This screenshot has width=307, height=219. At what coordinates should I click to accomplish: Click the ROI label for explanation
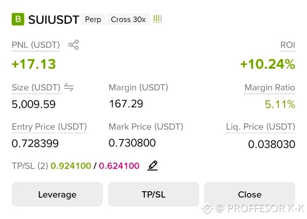(x=287, y=45)
